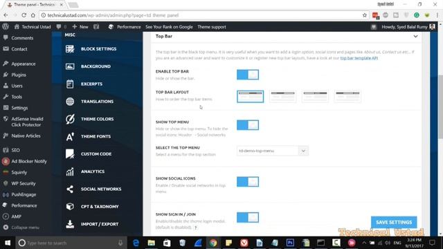Open the Contact admin menu item
This screenshot has width=443, height=249.
pos(19,49)
